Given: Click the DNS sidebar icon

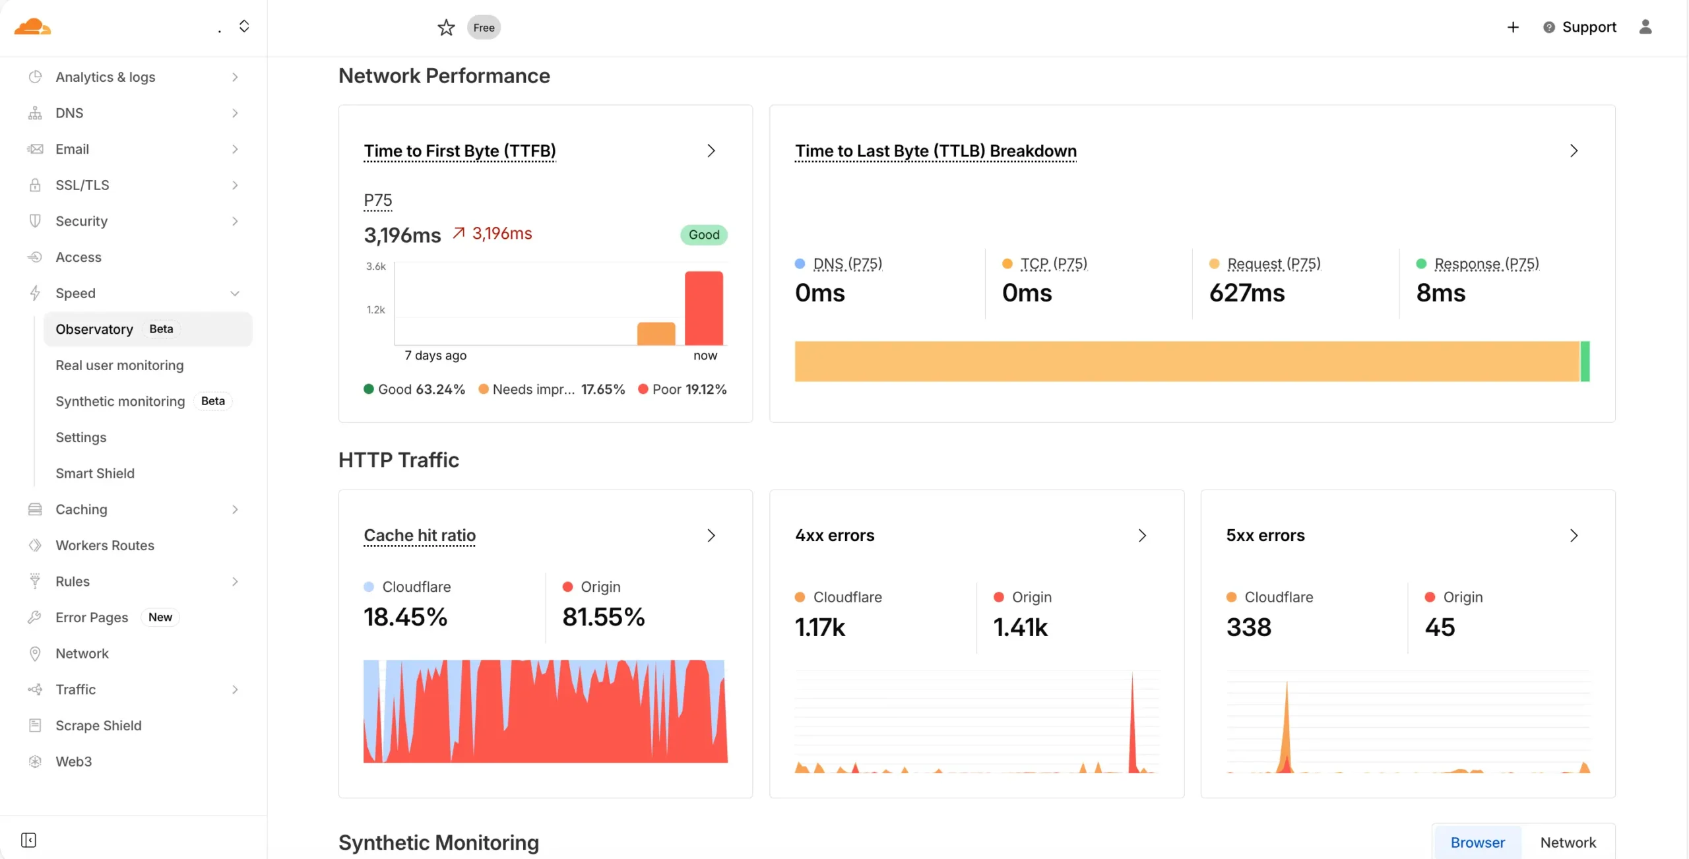Looking at the screenshot, I should 35,113.
